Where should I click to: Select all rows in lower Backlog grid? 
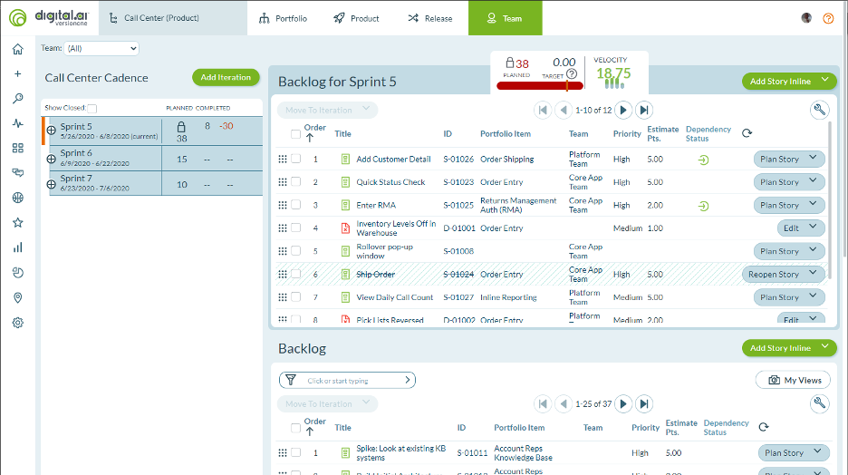click(295, 428)
